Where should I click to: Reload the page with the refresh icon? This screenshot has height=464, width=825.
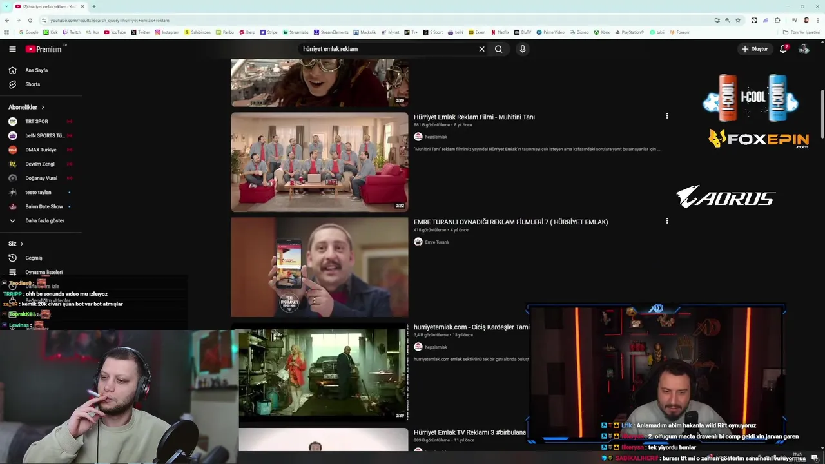pyautogui.click(x=30, y=20)
